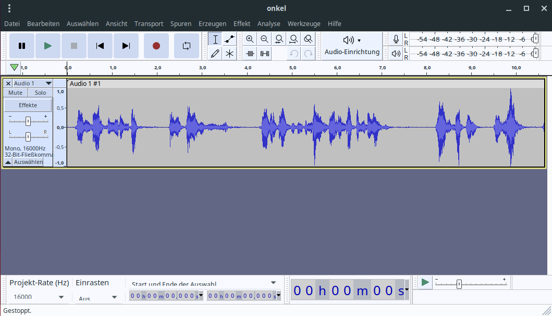552x316 pixels.
Task: Click the Silence audio selection icon
Action: pyautogui.click(x=264, y=53)
